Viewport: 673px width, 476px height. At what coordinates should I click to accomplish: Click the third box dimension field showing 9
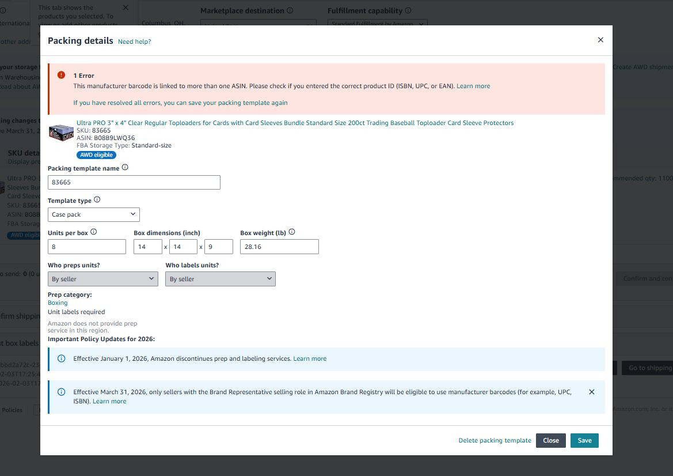[219, 247]
